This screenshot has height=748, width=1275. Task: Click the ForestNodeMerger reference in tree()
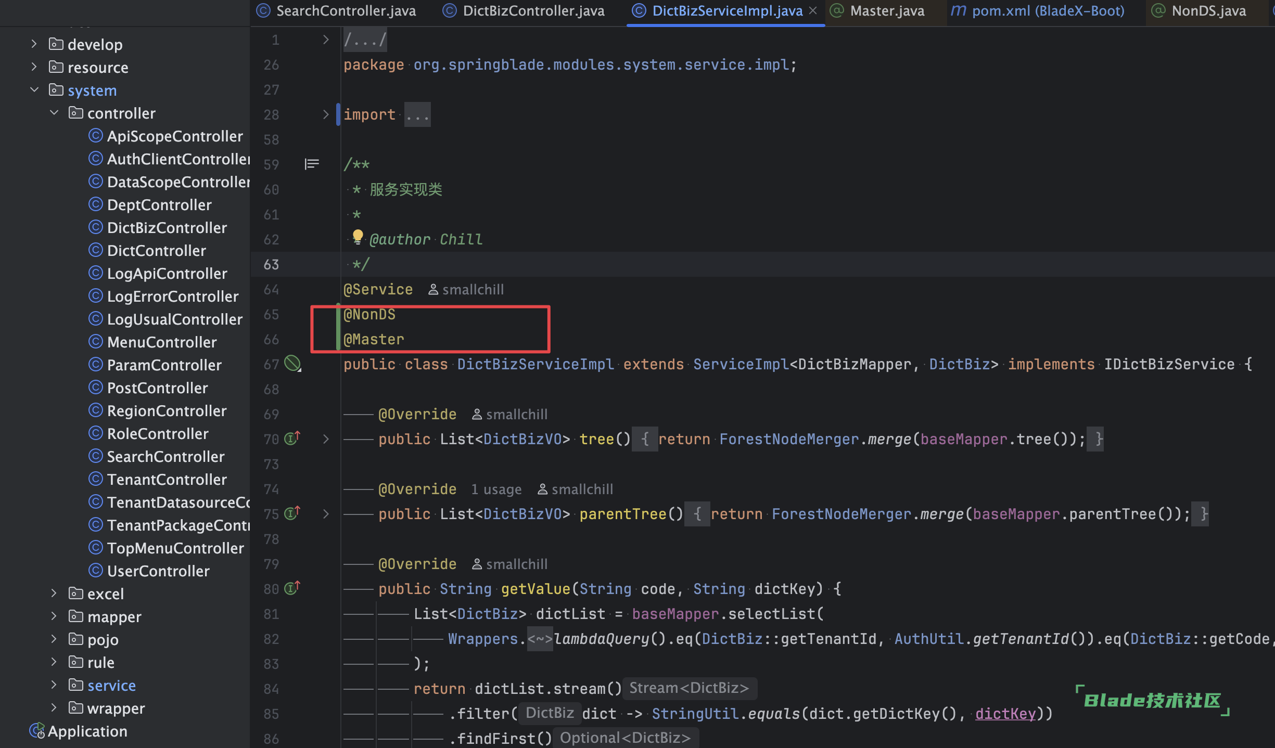[x=789, y=439]
